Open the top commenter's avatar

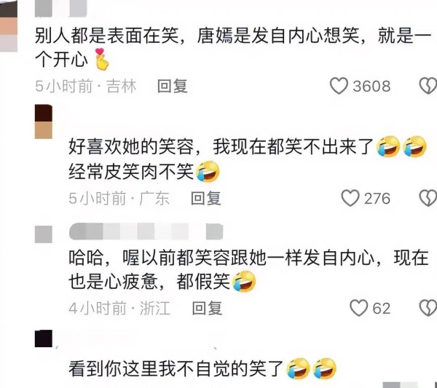(9, 25)
